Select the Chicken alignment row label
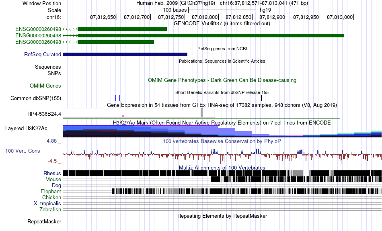 51,197
